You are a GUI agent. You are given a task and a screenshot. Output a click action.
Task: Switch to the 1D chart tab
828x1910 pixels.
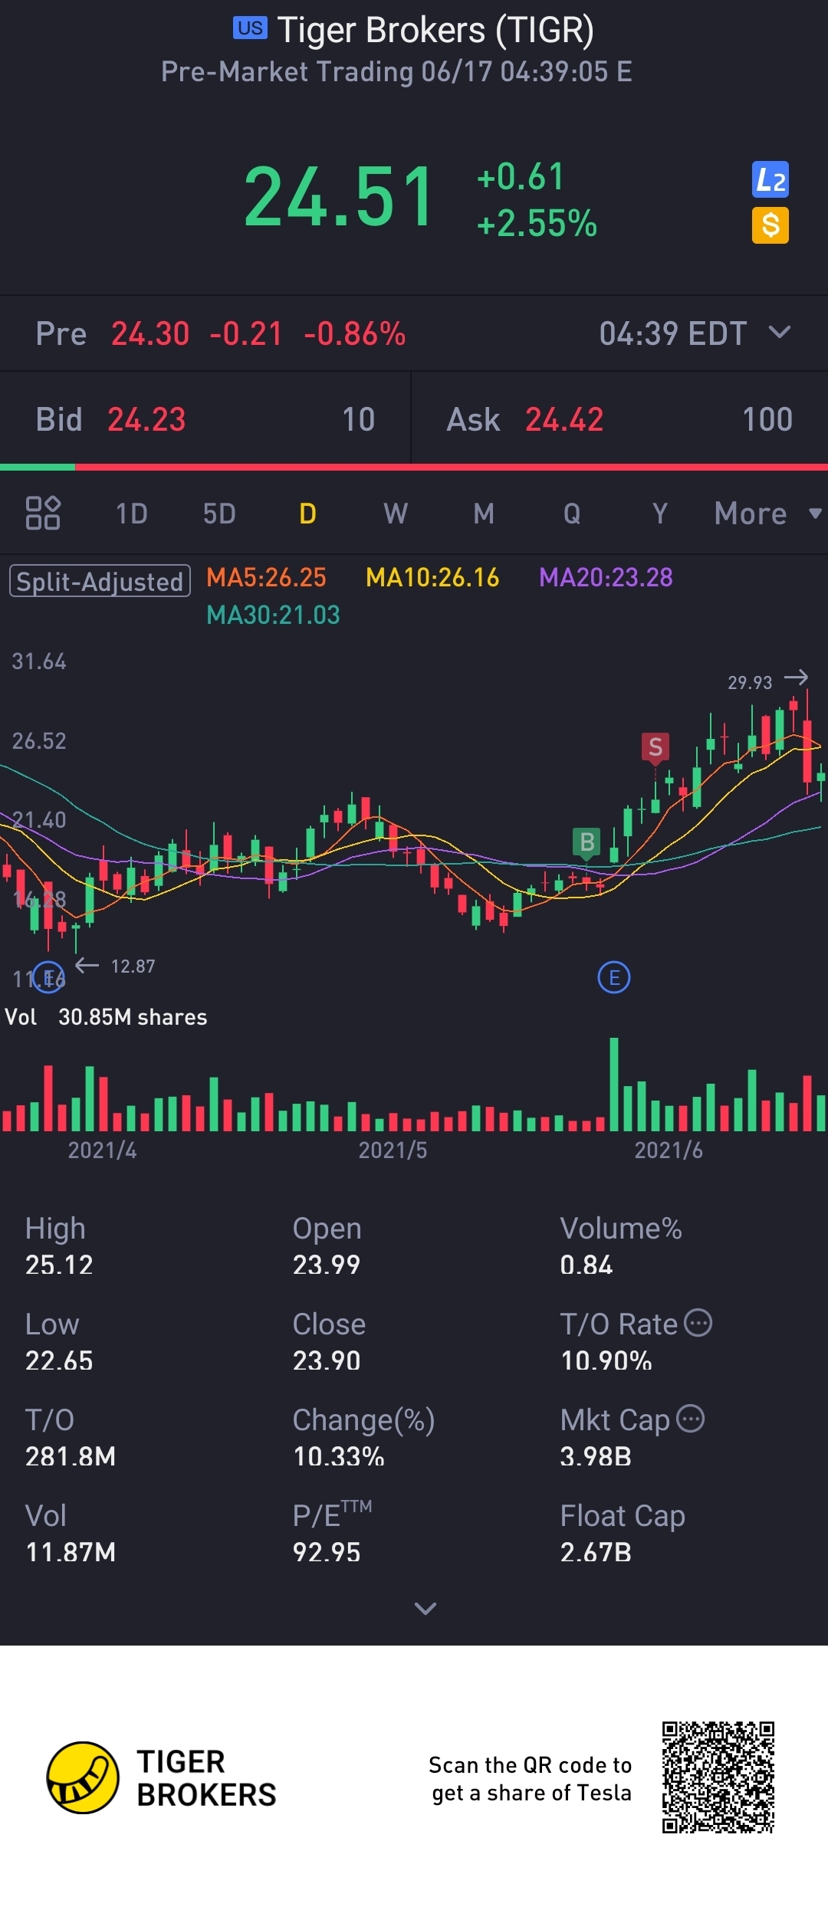click(x=131, y=514)
